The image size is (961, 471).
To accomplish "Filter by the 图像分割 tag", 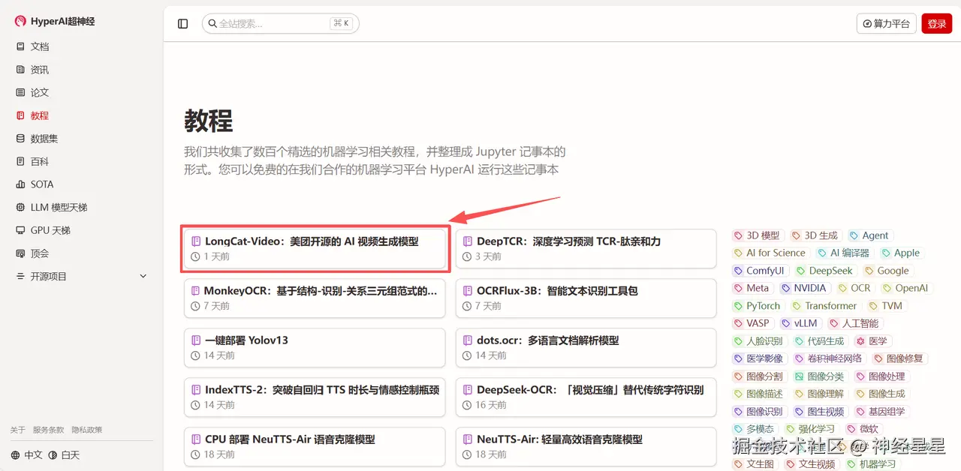I will (x=759, y=376).
